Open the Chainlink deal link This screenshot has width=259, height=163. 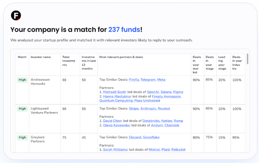(172, 125)
